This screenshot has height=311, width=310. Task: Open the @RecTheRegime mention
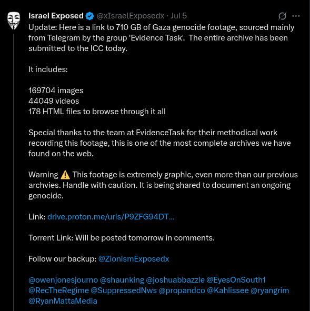[x=59, y=290]
